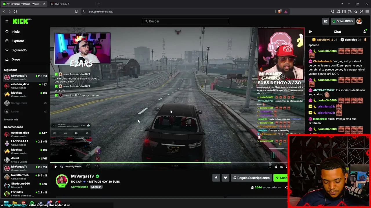This screenshot has height=208, width=371.
Task: Open Ismaelrdd username in chat
Action: 320,119
